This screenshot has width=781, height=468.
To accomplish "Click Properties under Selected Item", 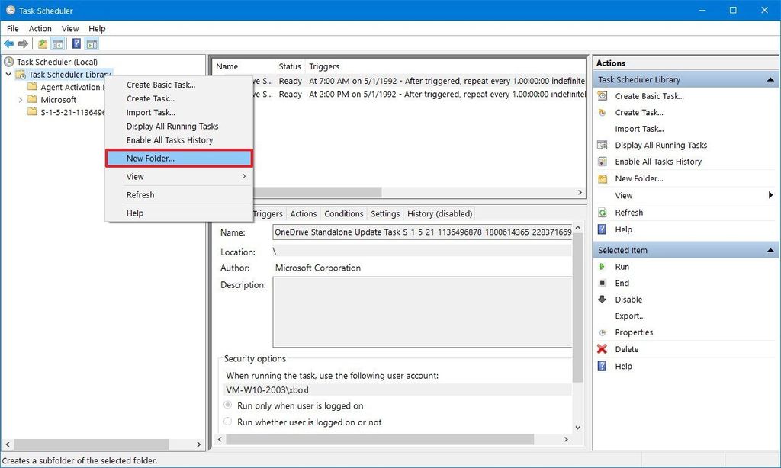I will (x=635, y=332).
